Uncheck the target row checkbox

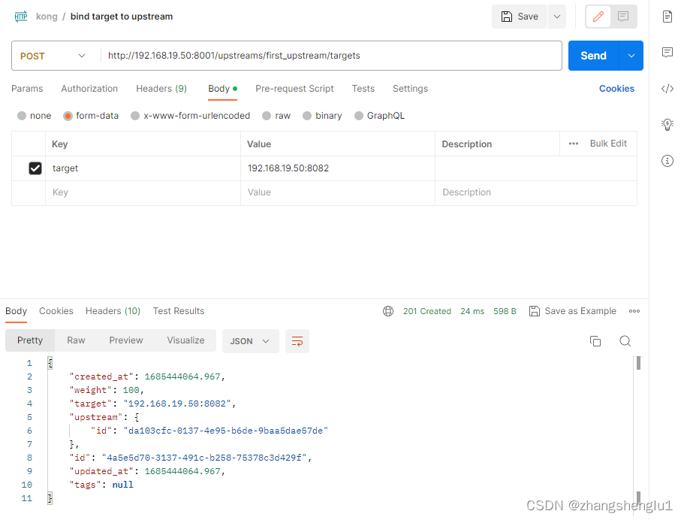pos(35,168)
